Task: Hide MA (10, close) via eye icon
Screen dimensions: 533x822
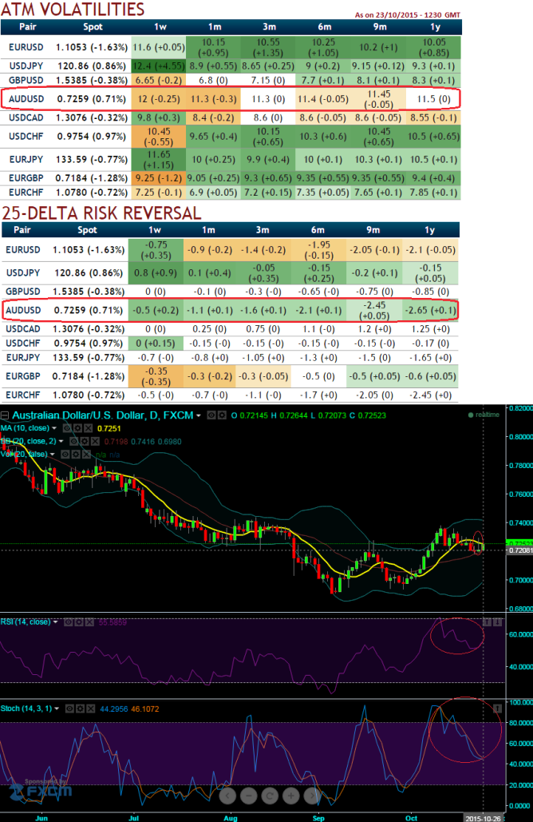Action: click(67, 428)
